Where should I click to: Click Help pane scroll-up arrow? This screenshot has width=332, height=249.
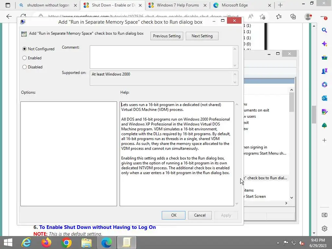237,104
